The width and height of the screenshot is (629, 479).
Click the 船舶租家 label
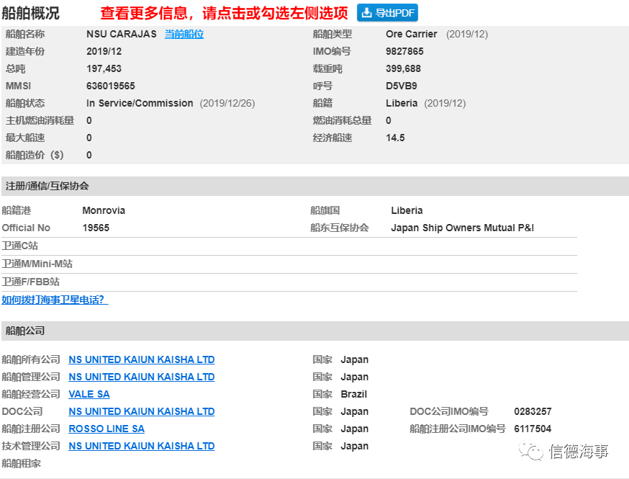tap(22, 463)
